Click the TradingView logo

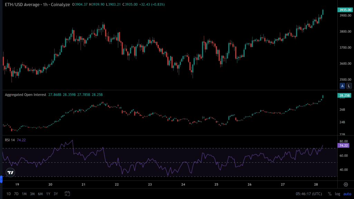(10, 172)
